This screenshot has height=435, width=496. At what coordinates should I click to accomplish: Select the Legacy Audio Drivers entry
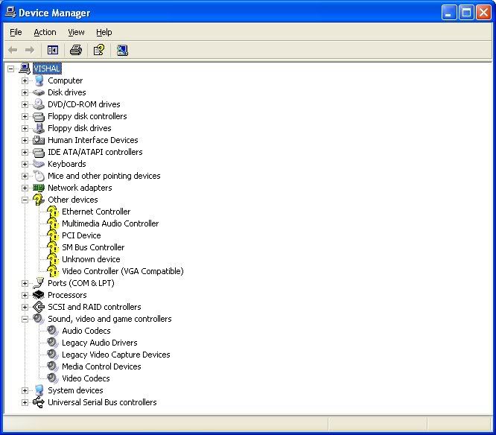[100, 343]
